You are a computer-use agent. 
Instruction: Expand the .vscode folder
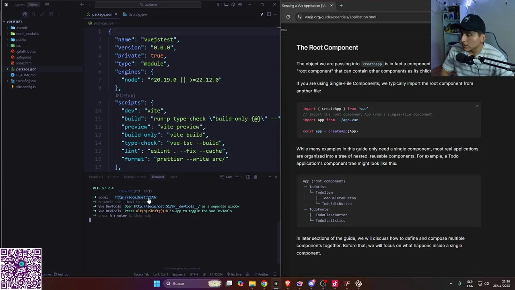(x=22, y=28)
